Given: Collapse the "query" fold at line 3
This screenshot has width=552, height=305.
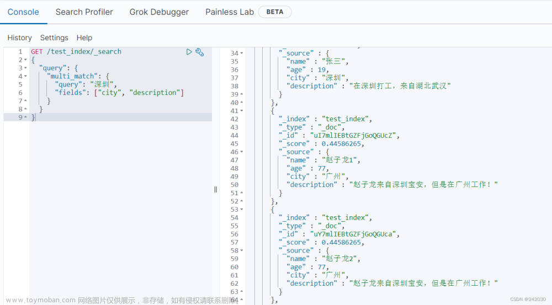Looking at the screenshot, I should 25,68.
